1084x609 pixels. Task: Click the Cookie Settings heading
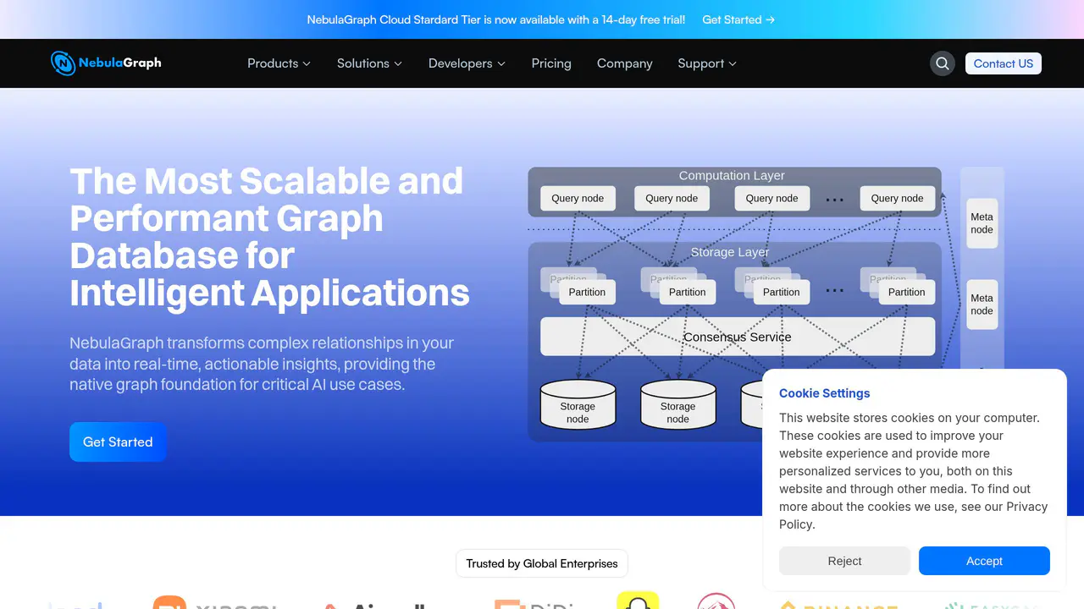click(824, 393)
